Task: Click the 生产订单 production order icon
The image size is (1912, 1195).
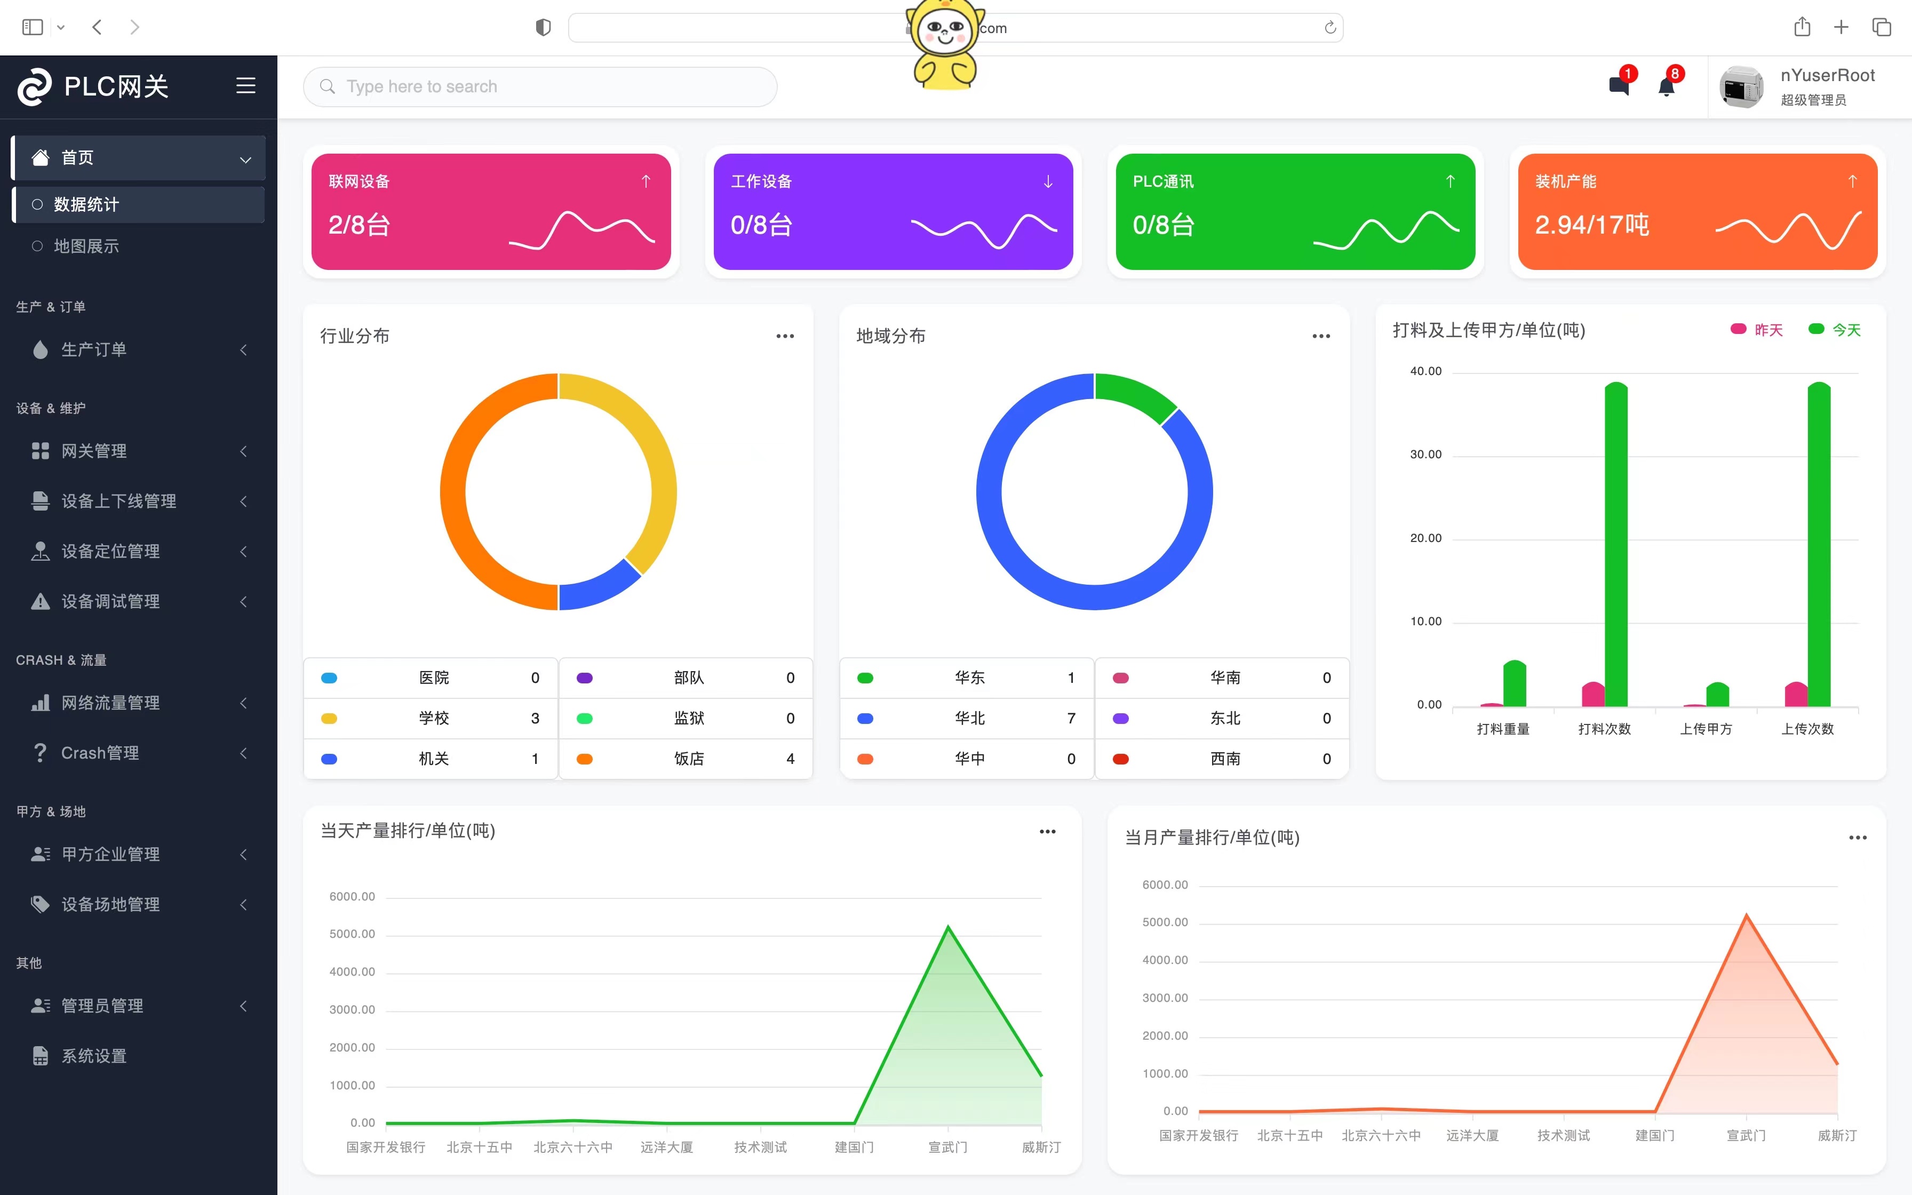Action: 38,349
